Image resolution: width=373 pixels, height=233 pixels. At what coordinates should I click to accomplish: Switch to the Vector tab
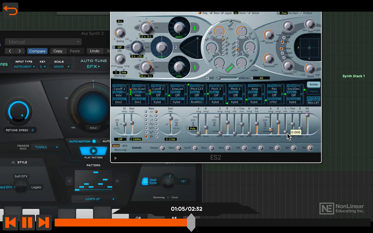click(314, 91)
